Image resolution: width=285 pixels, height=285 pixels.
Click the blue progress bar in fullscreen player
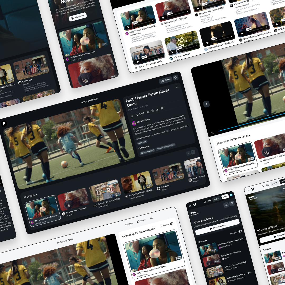tap(251, 122)
